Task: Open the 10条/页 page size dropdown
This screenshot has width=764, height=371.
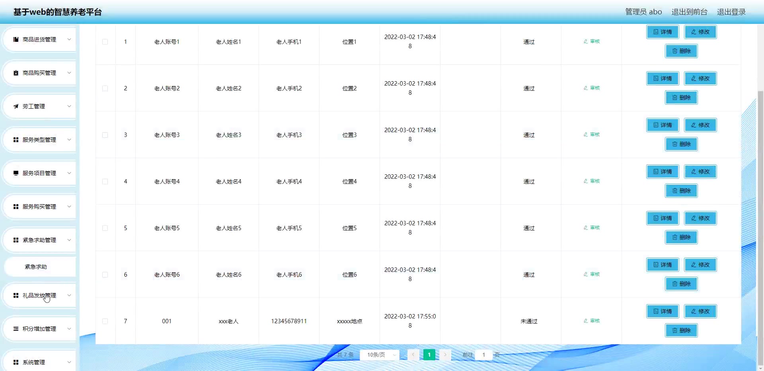Action: pyautogui.click(x=379, y=355)
